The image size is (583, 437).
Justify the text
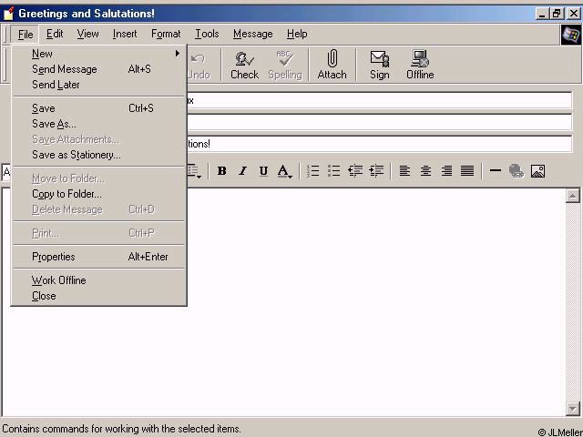click(467, 171)
